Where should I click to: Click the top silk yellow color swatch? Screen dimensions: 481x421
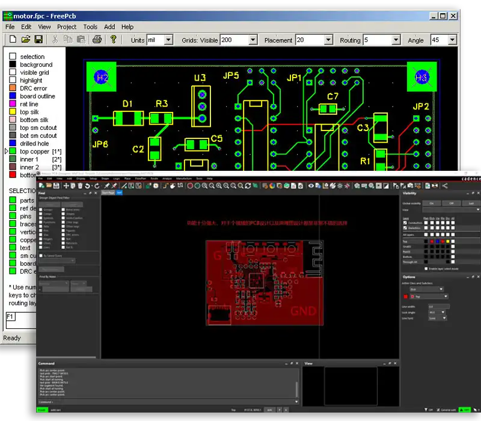(x=13, y=112)
